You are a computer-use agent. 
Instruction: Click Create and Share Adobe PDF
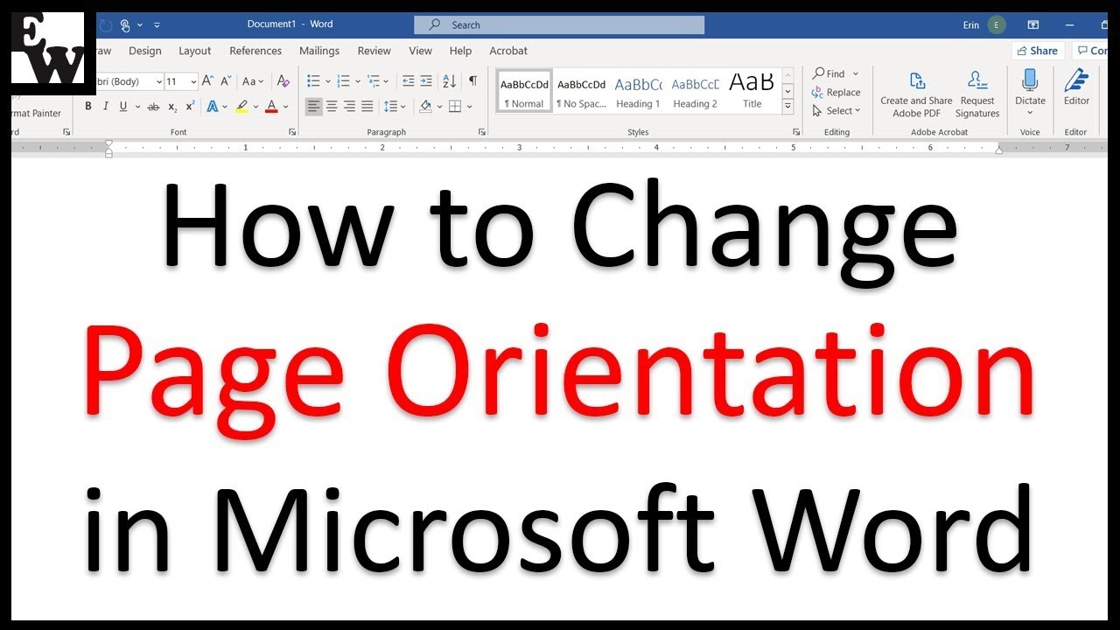click(916, 94)
